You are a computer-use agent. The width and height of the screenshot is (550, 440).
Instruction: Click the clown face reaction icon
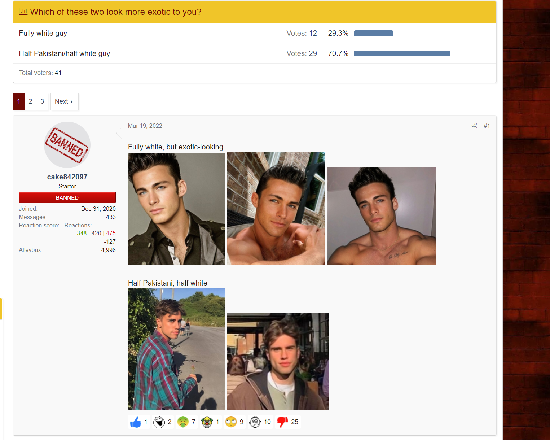[x=207, y=422]
